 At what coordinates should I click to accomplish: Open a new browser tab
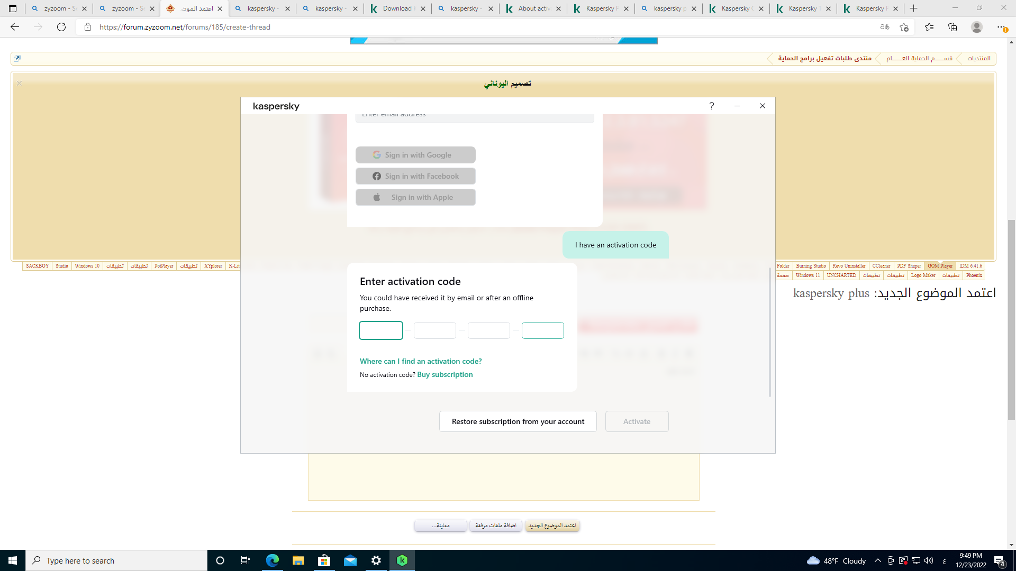pyautogui.click(x=913, y=8)
